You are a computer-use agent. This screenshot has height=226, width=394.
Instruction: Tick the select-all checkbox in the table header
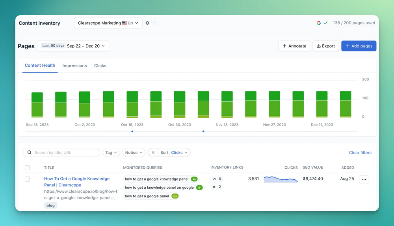point(27,168)
